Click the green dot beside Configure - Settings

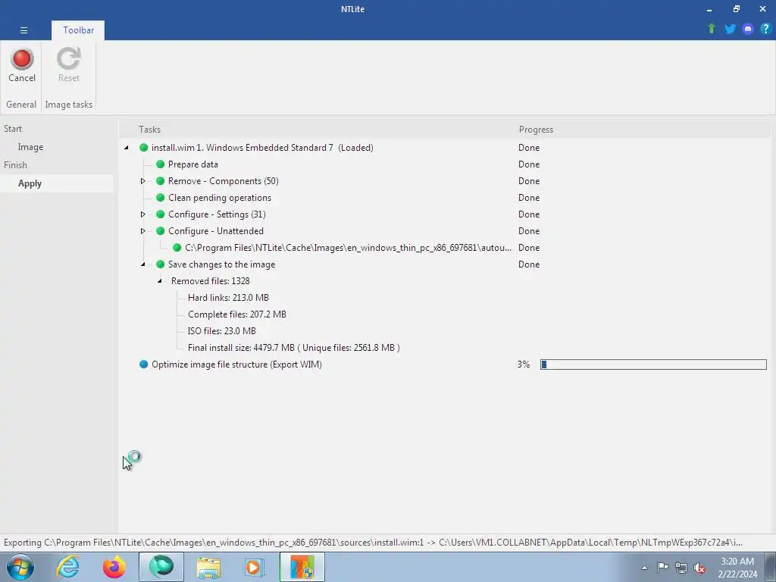point(161,214)
